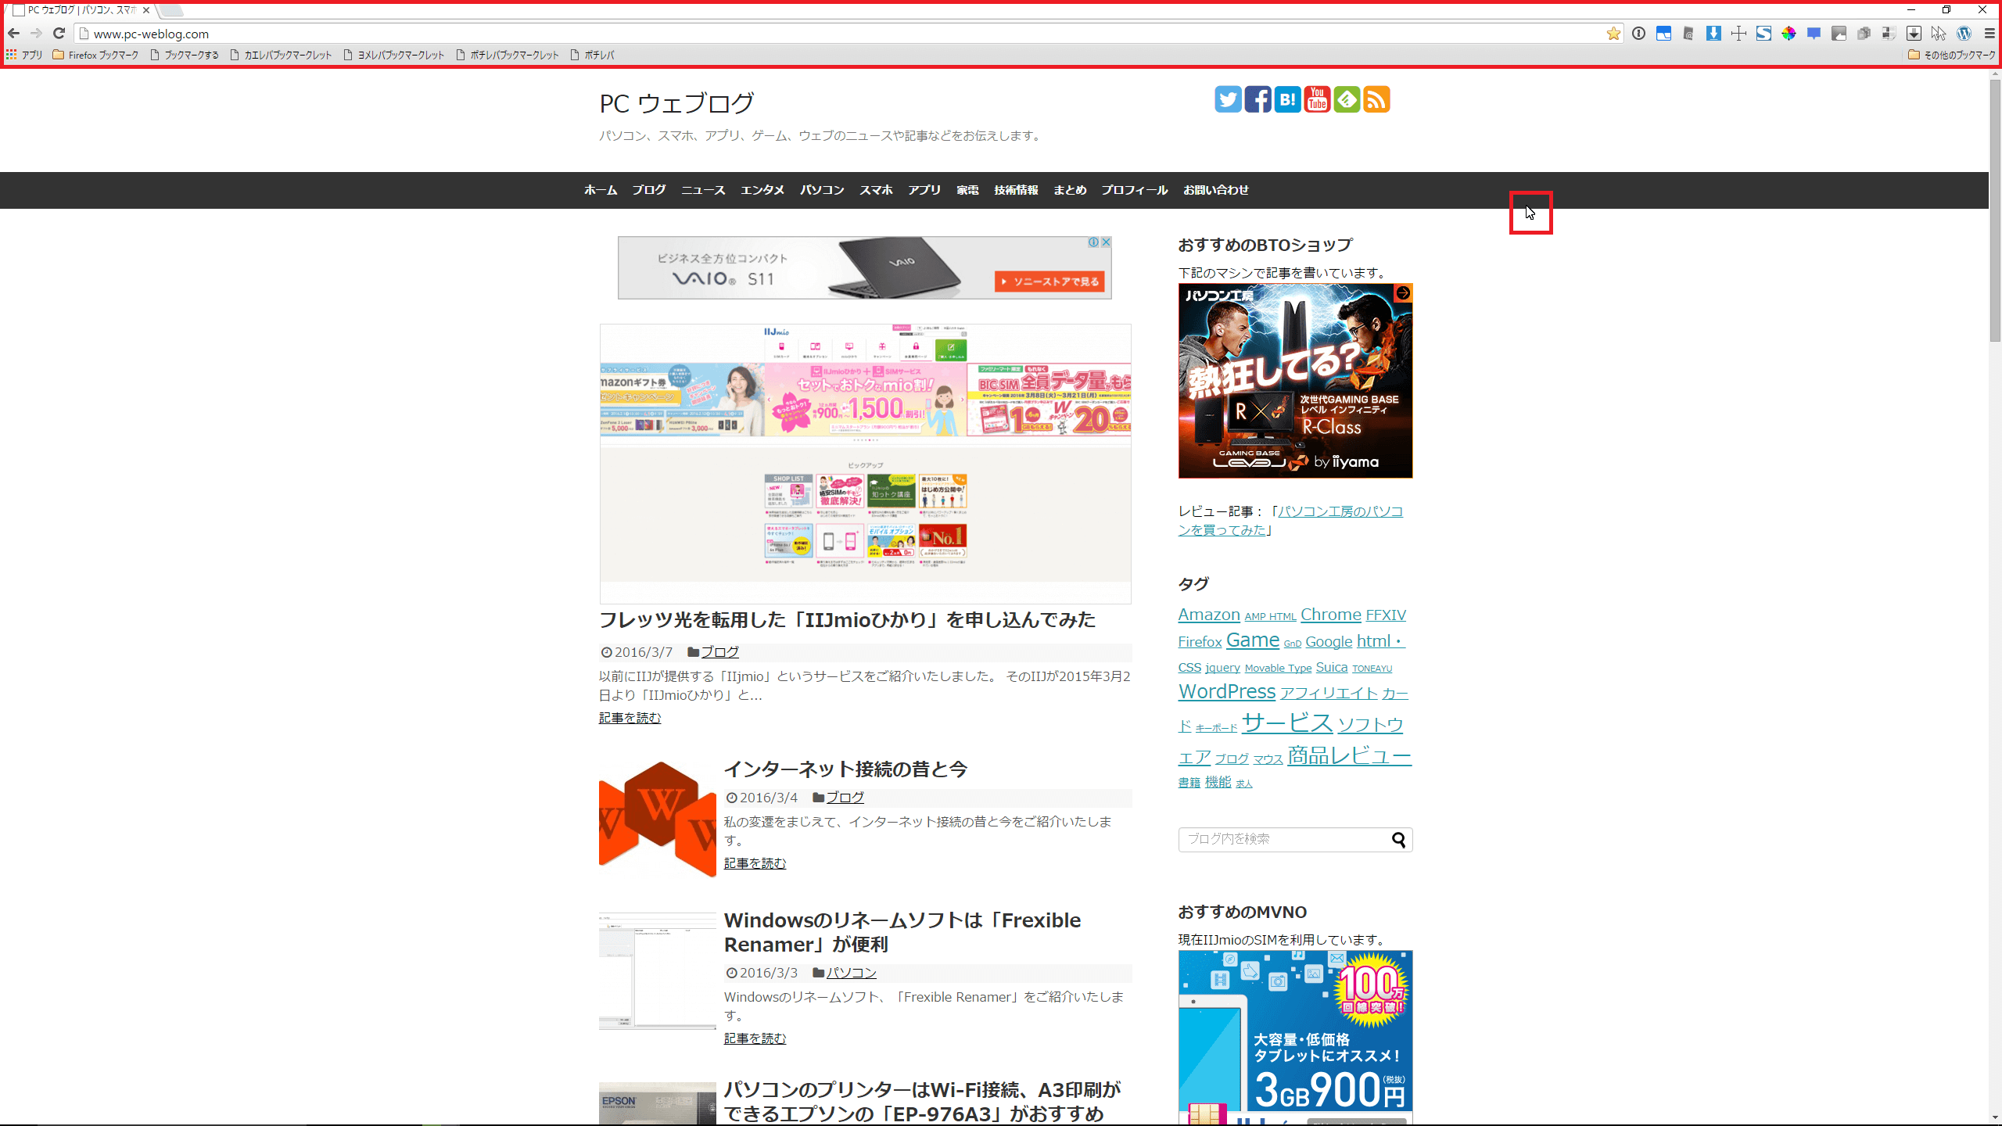This screenshot has width=2002, height=1126.
Task: Click the ソニーストアで見る ad button
Action: (1049, 281)
